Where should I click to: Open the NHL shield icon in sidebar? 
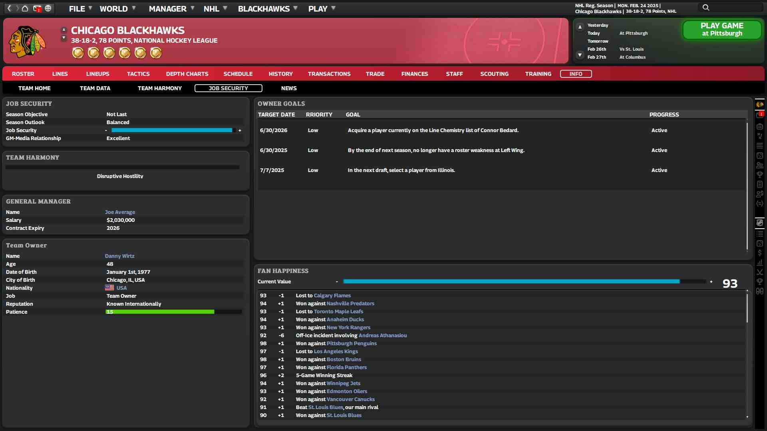pyautogui.click(x=759, y=223)
